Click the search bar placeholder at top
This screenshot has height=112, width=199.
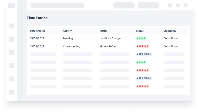coord(58,5)
